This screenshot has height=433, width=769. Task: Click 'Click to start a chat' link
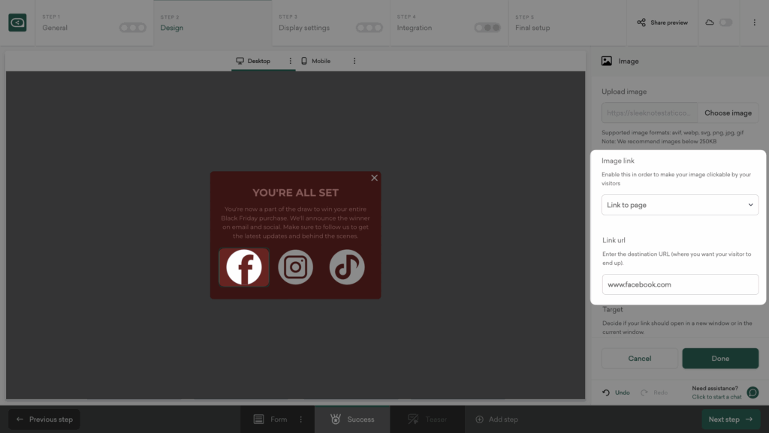(x=716, y=397)
